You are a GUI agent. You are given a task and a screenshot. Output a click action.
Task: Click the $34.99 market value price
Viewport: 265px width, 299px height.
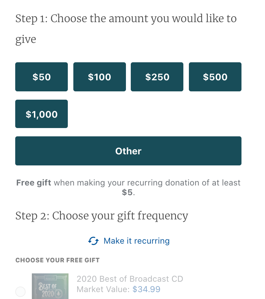(146, 289)
